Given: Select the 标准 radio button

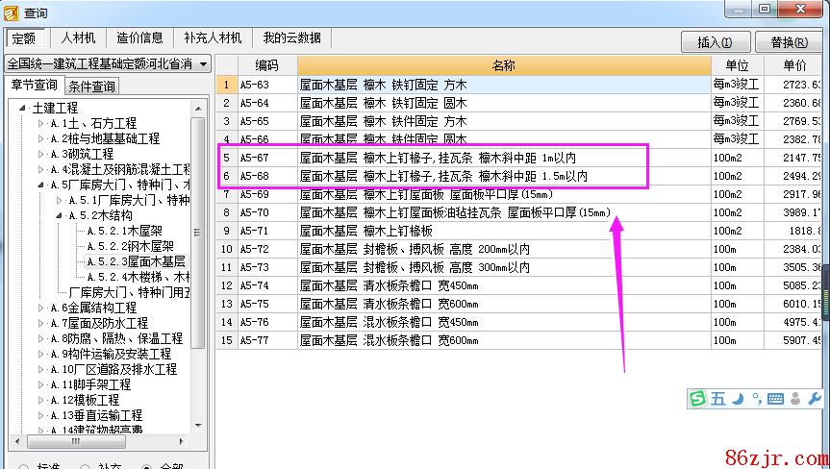Looking at the screenshot, I should click(x=24, y=467).
